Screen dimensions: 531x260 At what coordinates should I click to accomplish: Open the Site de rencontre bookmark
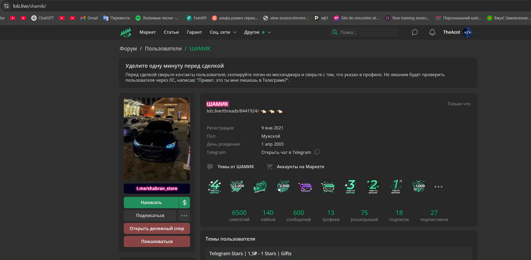coord(357,18)
